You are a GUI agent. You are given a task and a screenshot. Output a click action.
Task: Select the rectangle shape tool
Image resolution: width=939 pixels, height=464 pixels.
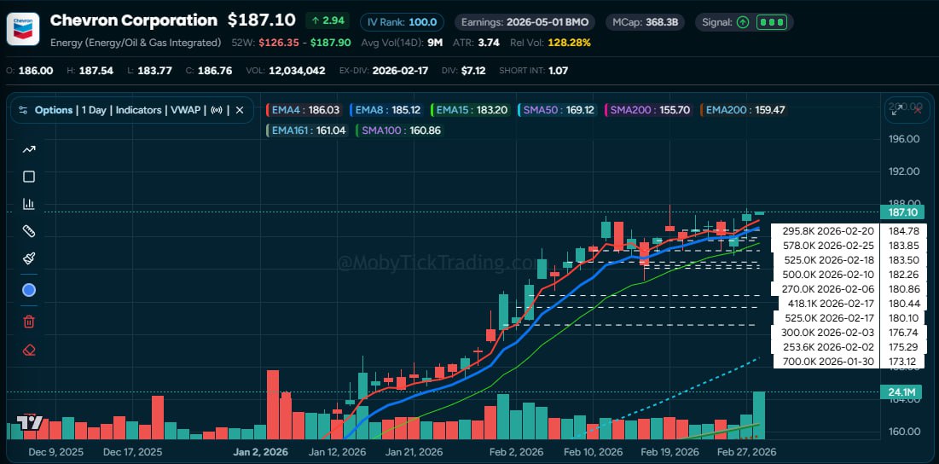click(x=29, y=177)
